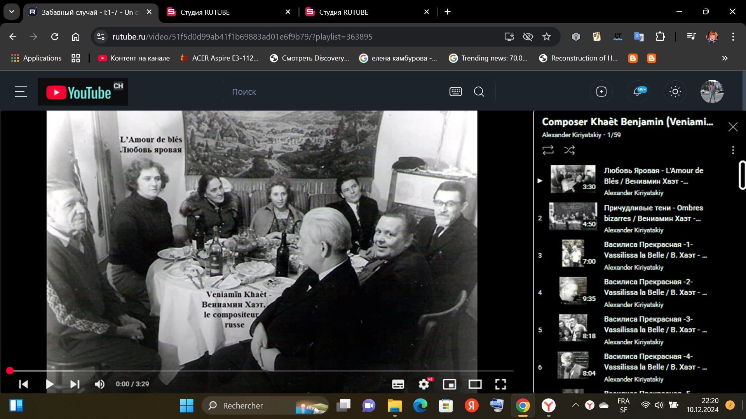
Task: Skip to next video in playlist
Action: 75,384
